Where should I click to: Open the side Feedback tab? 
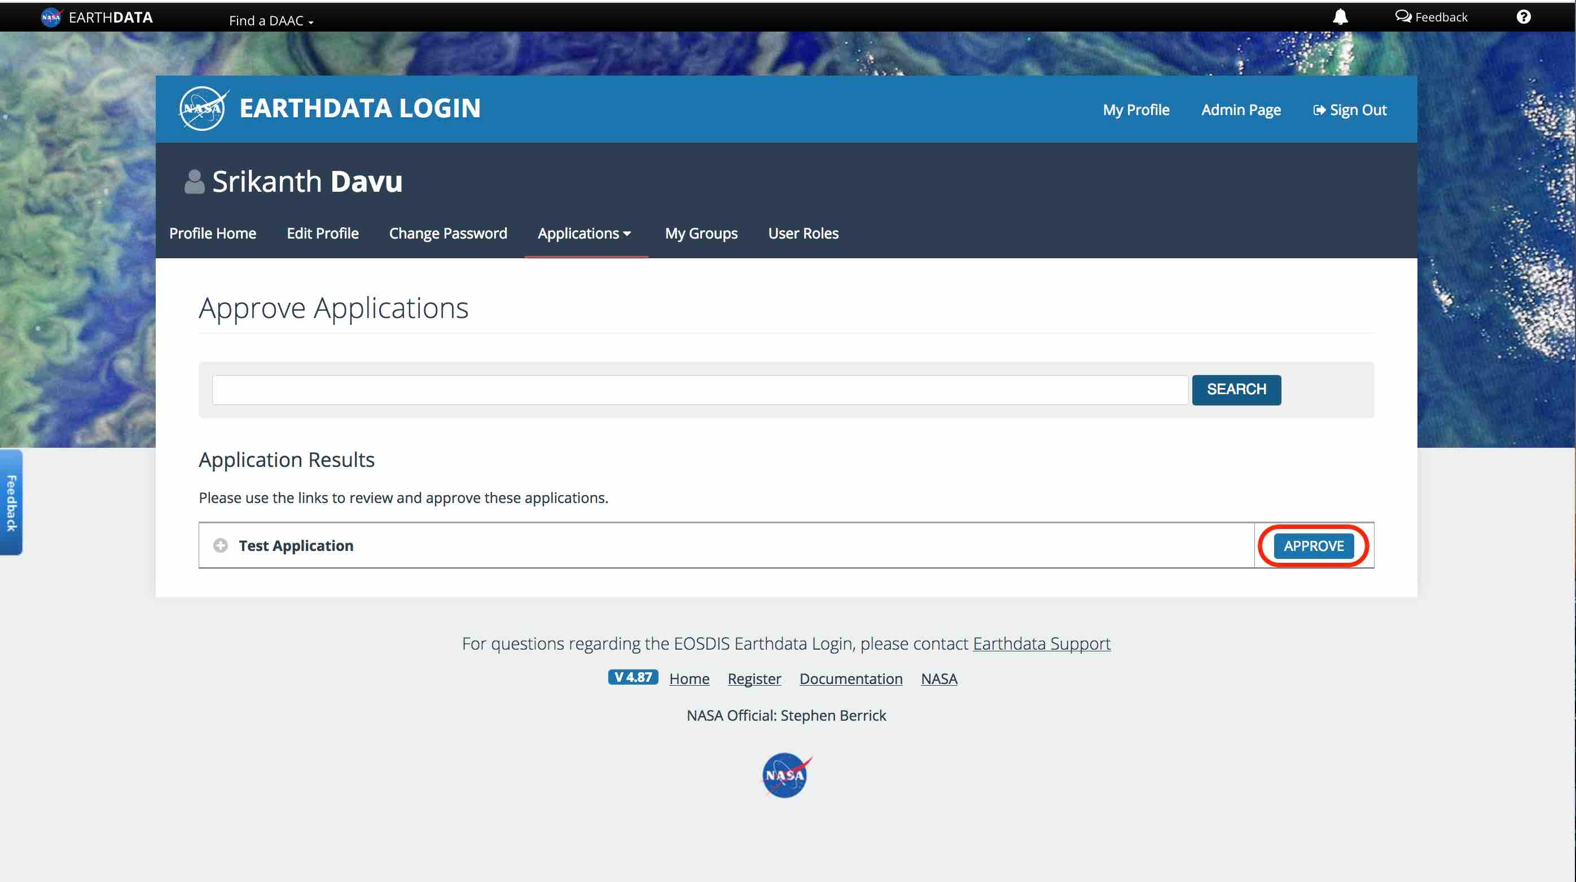click(x=11, y=502)
